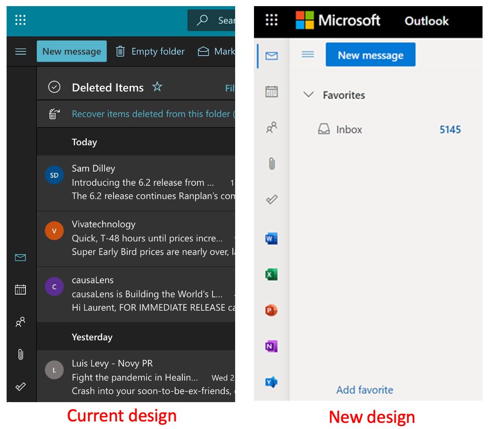Collapse the Favorites section chevron
Image resolution: width=491 pixels, height=429 pixels.
point(309,94)
